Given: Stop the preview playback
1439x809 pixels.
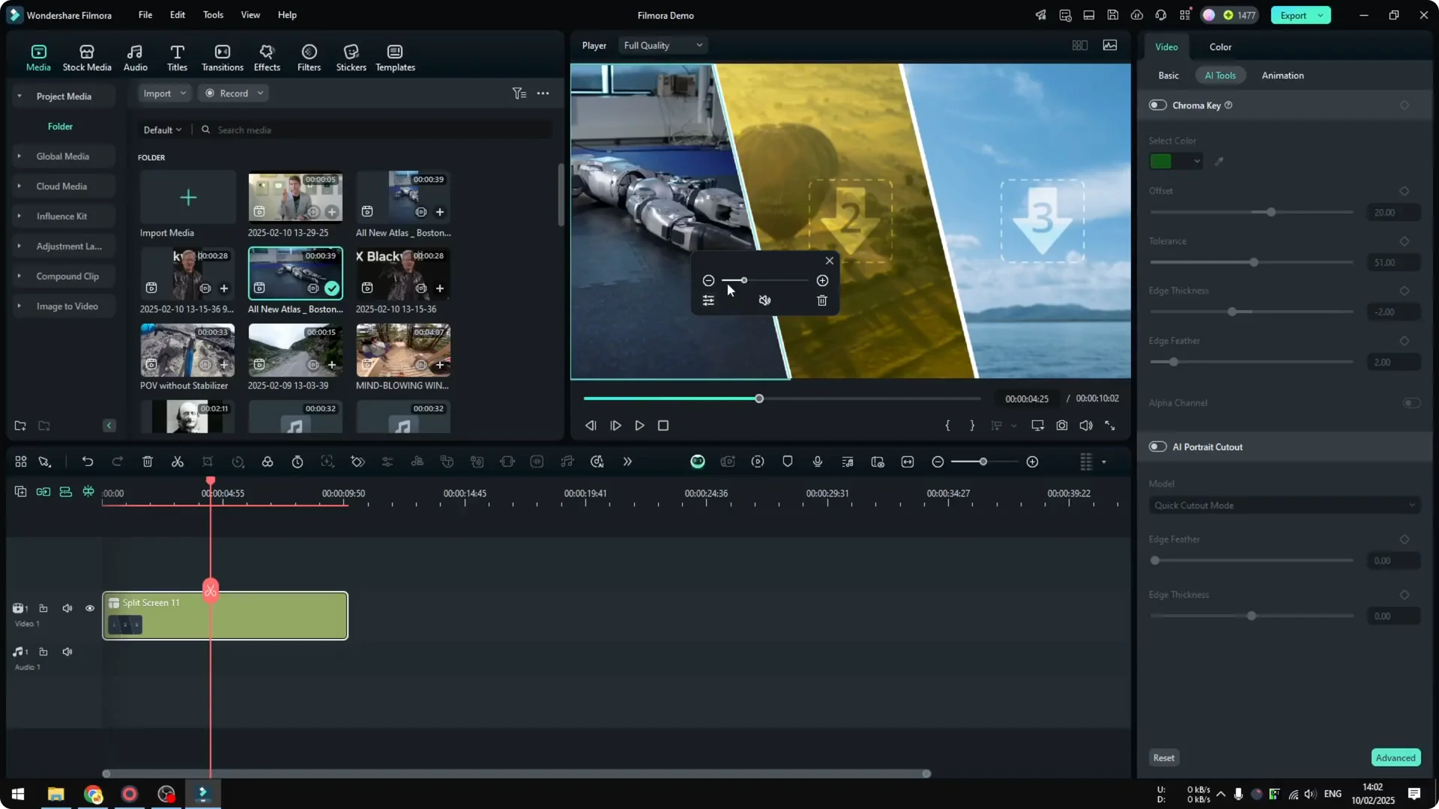Looking at the screenshot, I should coord(663,425).
